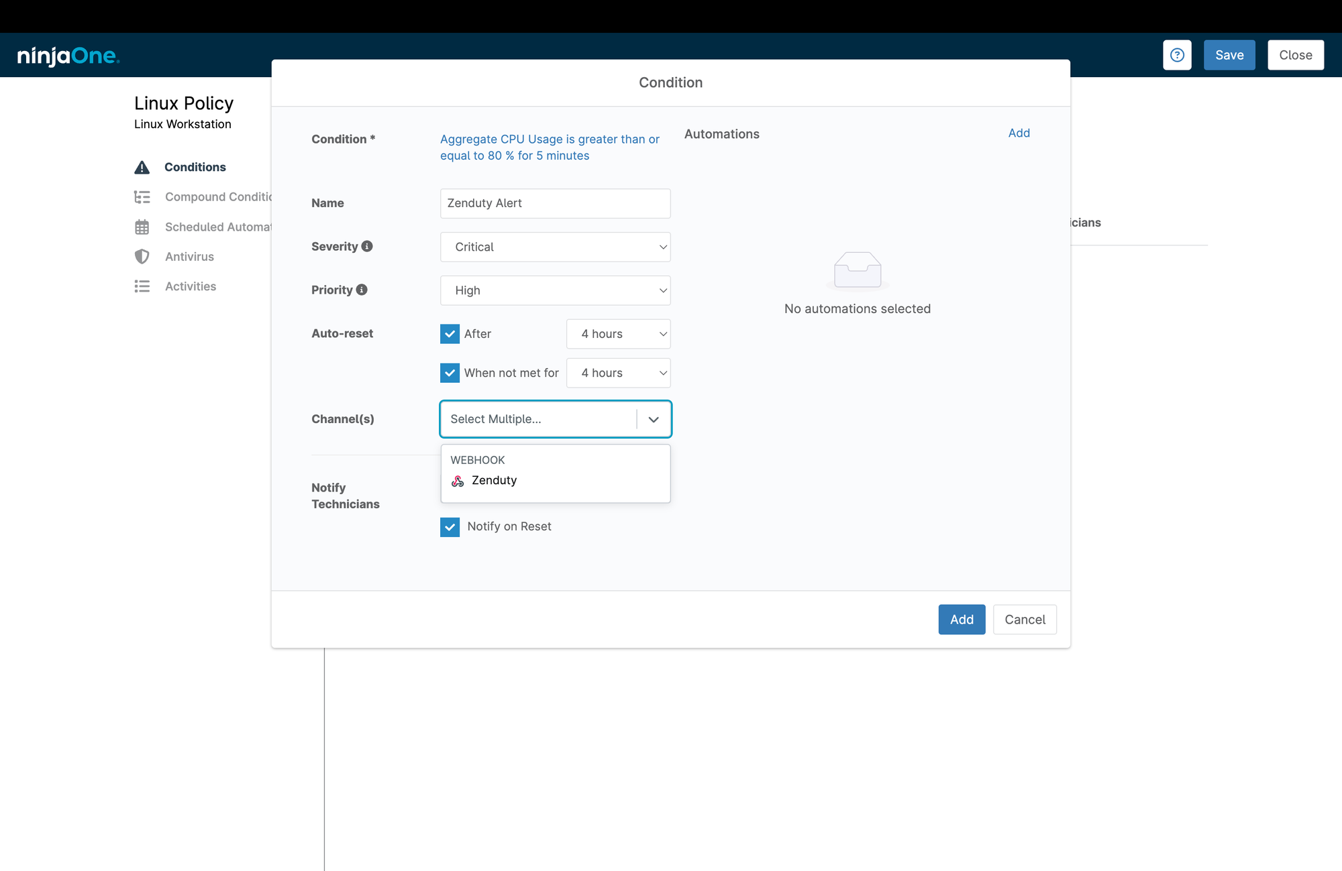
Task: Click the Priority info icon
Action: [362, 290]
